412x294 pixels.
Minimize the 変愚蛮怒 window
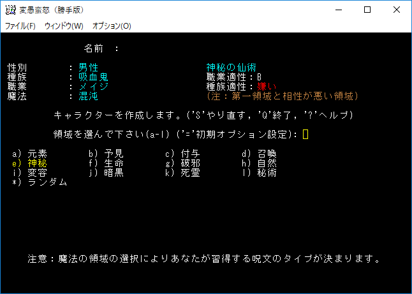coord(338,10)
